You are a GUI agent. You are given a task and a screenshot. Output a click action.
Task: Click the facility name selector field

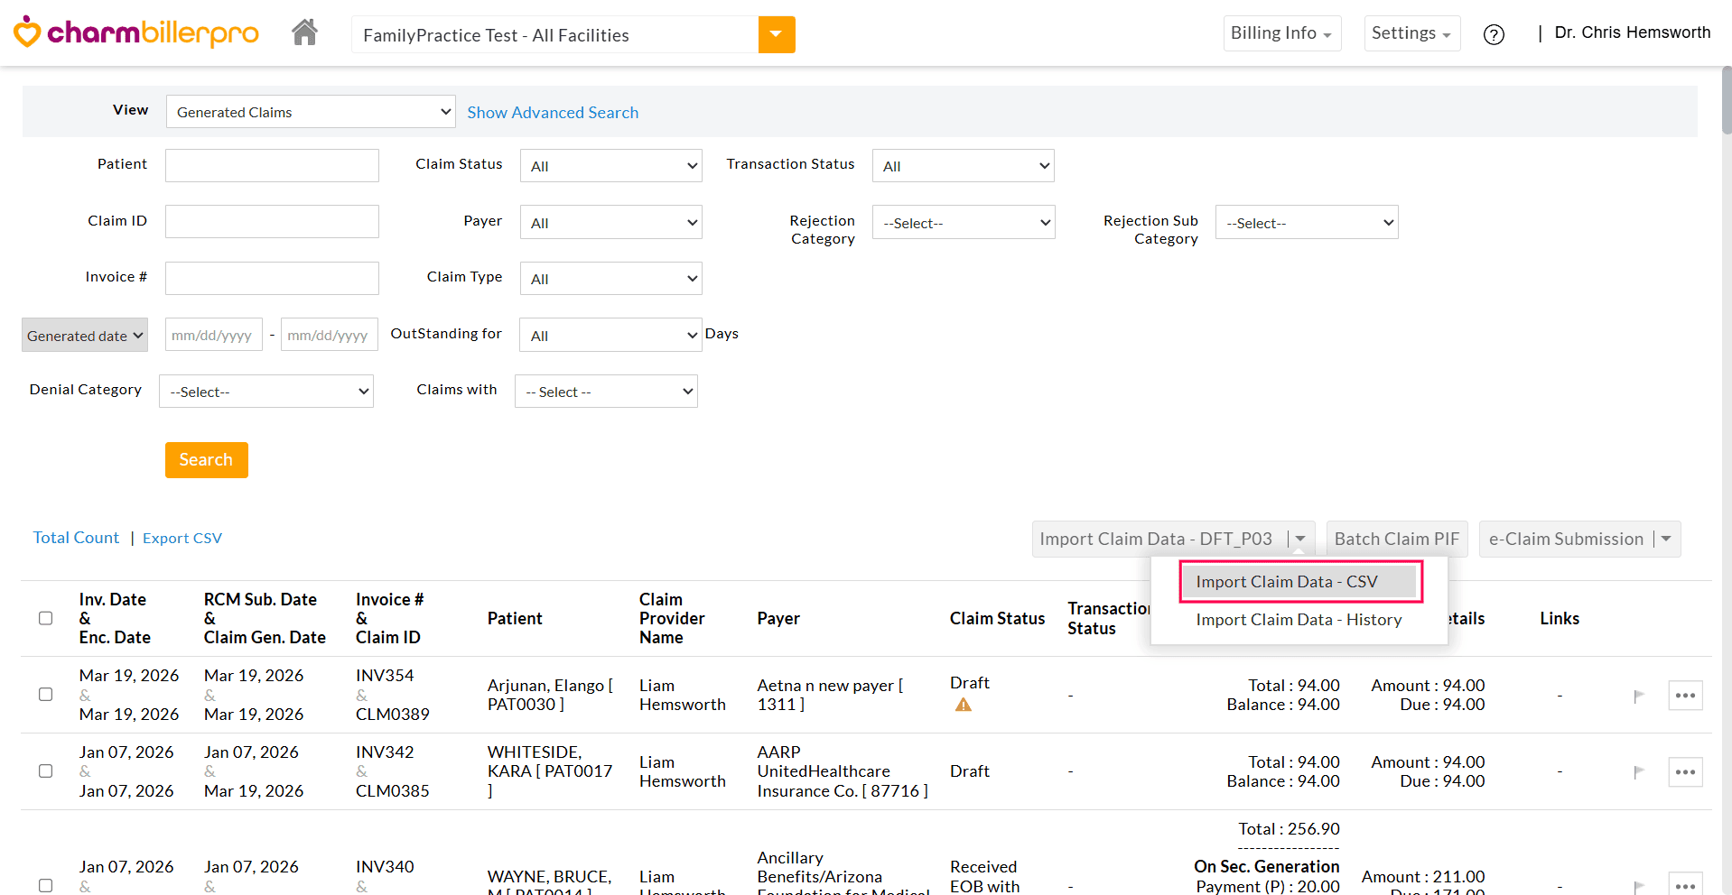click(x=554, y=34)
